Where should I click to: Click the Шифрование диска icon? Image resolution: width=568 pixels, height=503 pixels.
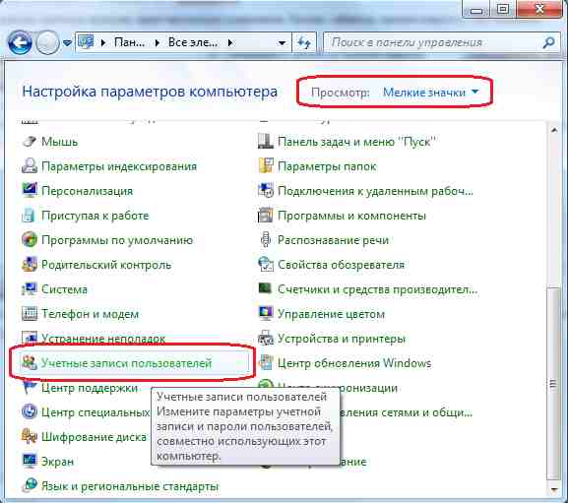[29, 437]
